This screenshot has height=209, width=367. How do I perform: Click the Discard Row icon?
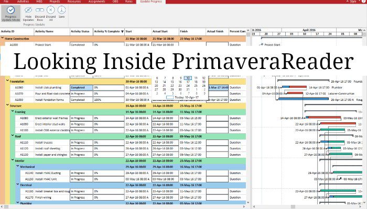point(39,10)
